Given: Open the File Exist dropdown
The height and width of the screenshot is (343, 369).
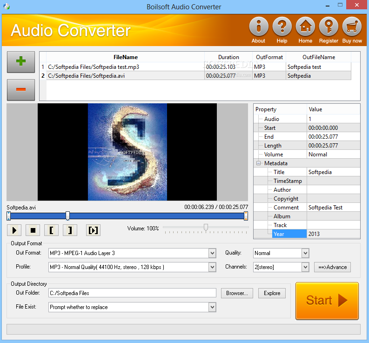Looking at the screenshot, I should tap(212, 307).
